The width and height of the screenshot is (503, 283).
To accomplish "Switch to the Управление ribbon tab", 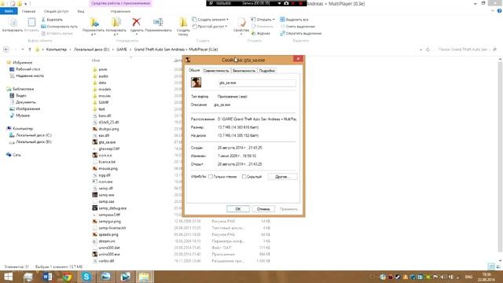I will [x=120, y=11].
